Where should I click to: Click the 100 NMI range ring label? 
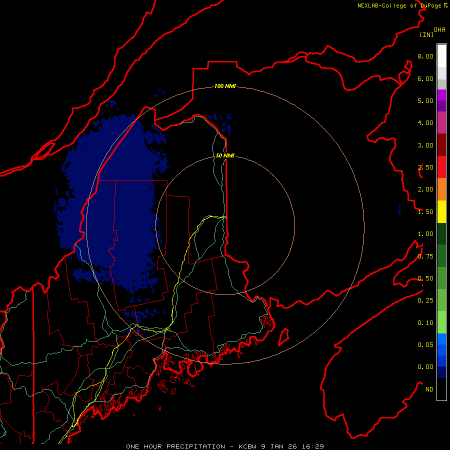pos(225,86)
